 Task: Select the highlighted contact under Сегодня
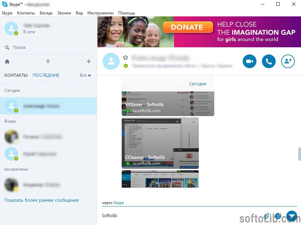48,106
